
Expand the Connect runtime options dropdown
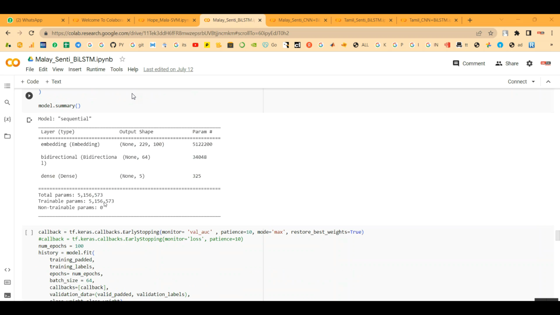tap(533, 81)
